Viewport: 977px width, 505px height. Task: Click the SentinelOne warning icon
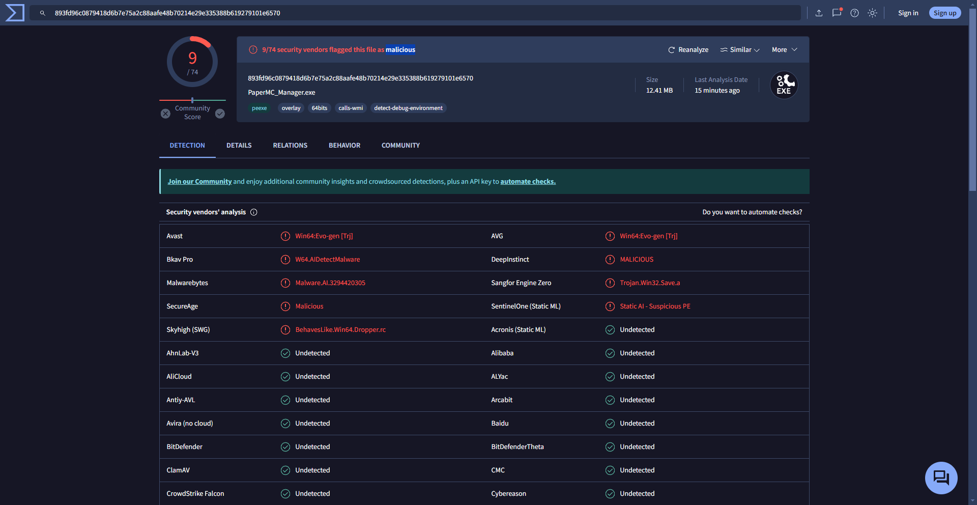[610, 306]
